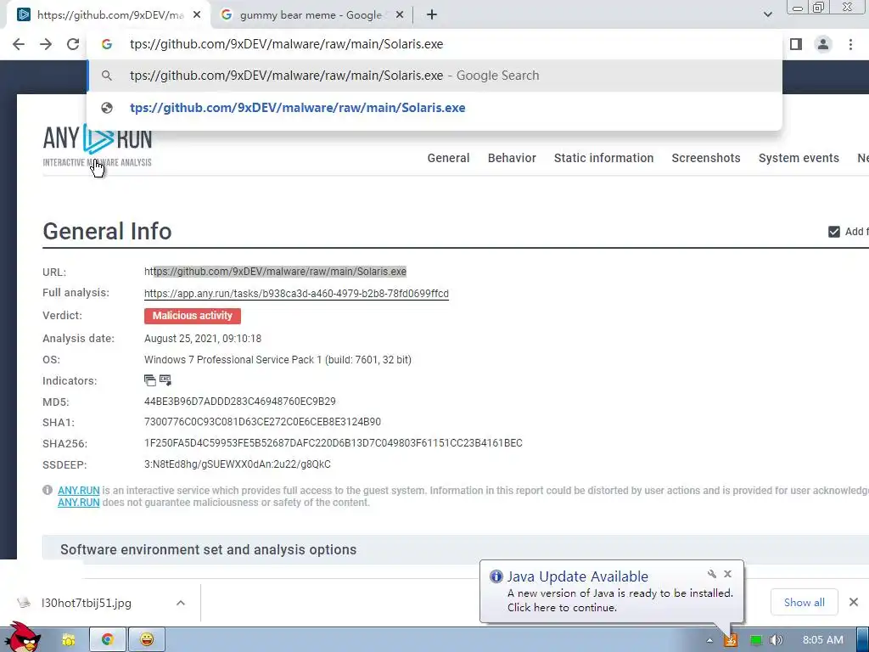Click the Analysis date value

203,338
